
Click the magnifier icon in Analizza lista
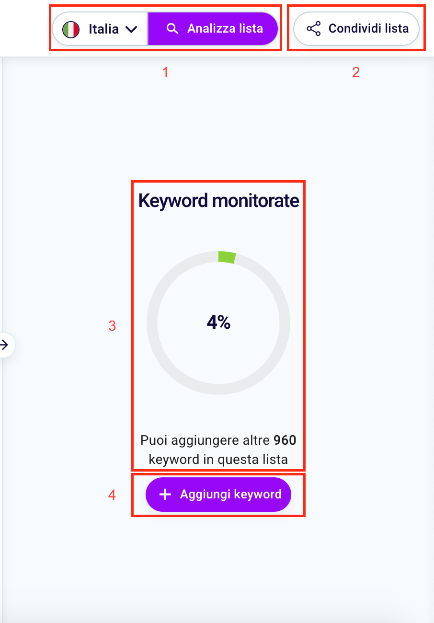172,29
